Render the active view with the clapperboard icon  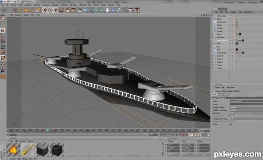(x=68, y=10)
